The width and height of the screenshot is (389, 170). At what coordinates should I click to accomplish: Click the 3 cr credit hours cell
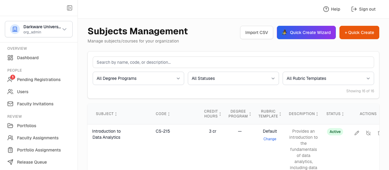(212, 131)
